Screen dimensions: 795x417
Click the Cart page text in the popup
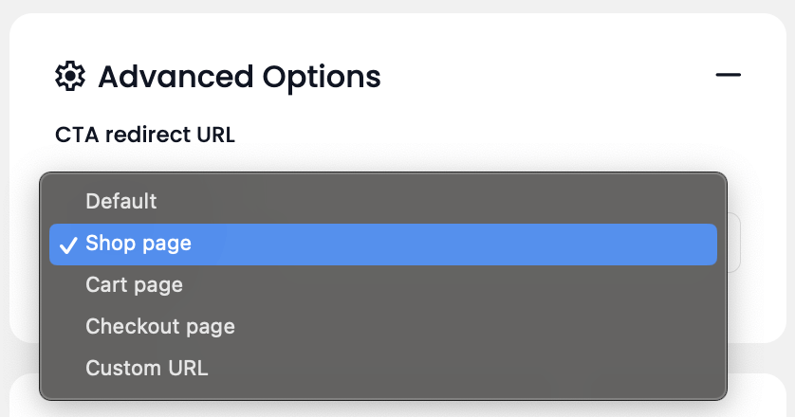pos(134,284)
